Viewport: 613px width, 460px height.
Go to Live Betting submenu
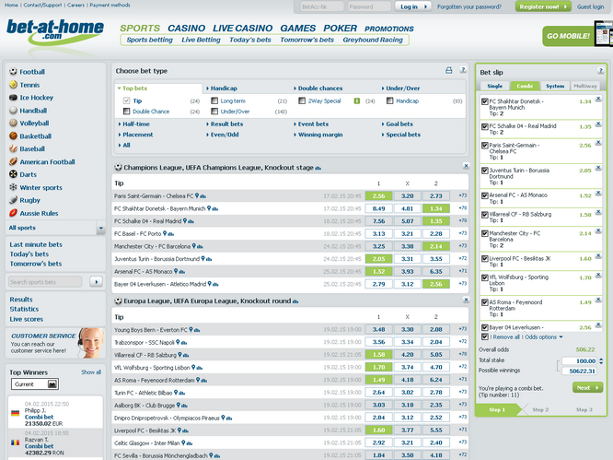(201, 40)
